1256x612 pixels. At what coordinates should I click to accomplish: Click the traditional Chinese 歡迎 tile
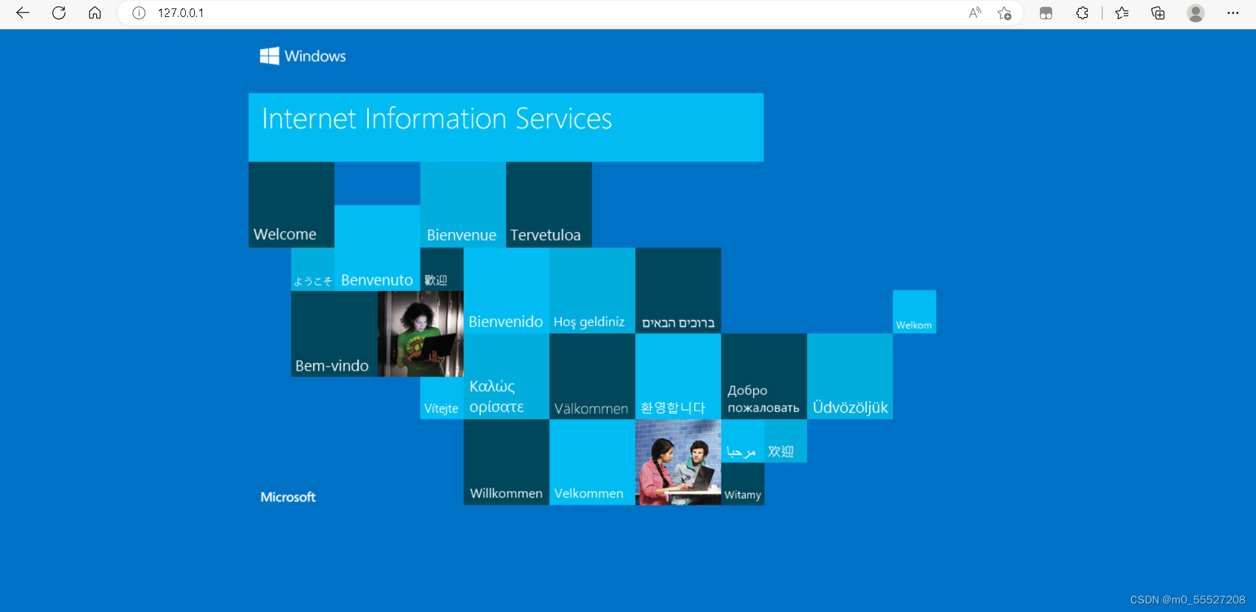pyautogui.click(x=442, y=269)
